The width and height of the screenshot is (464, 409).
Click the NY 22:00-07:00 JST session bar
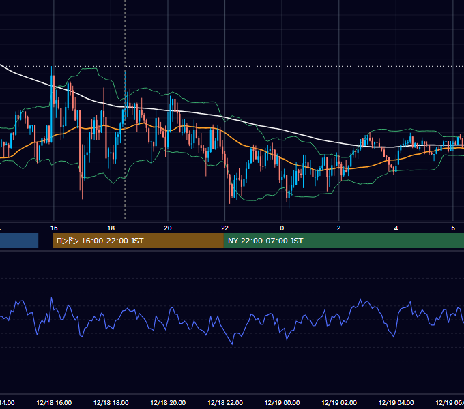(x=343, y=241)
